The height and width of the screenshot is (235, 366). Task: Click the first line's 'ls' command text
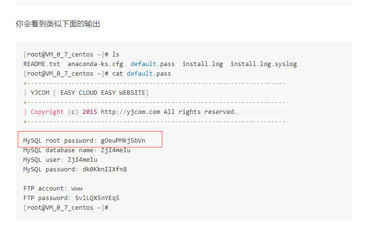(116, 55)
